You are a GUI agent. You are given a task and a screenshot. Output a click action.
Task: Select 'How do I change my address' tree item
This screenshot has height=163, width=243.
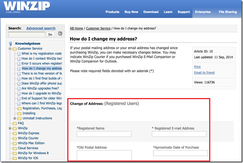[42, 68]
